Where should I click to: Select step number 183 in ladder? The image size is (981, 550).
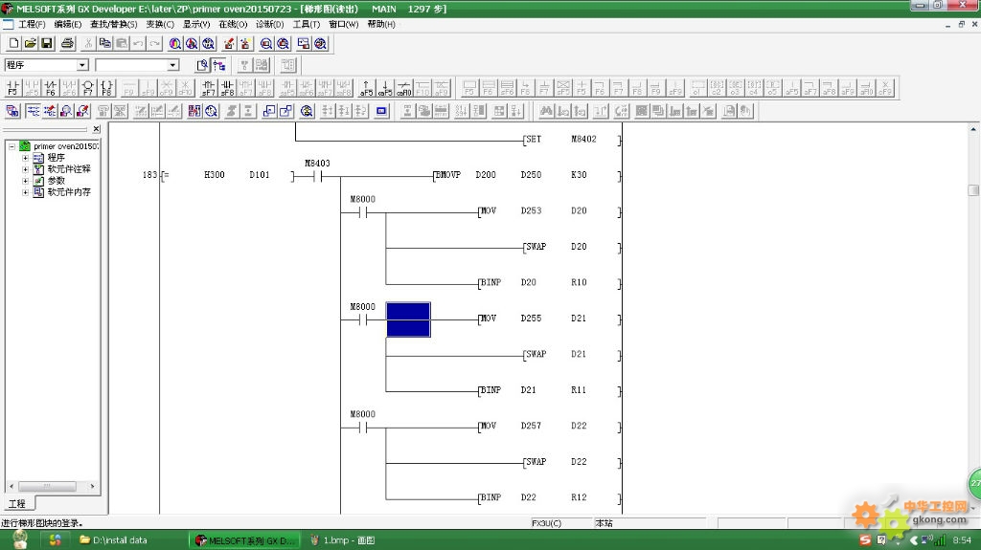[x=148, y=175]
